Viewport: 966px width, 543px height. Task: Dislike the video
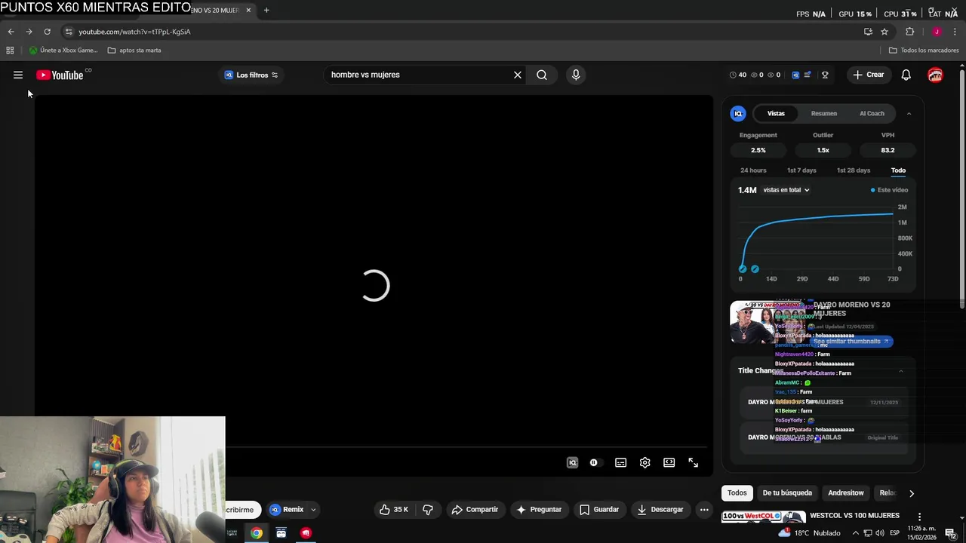coord(428,510)
